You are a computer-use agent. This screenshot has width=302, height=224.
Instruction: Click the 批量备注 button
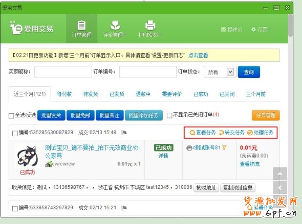(110, 115)
